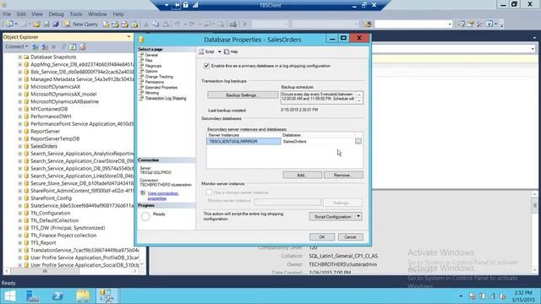Screen dimensions: 541x304
Task: Open the Connect dropdown in Object Explorer
Action: tap(16, 46)
